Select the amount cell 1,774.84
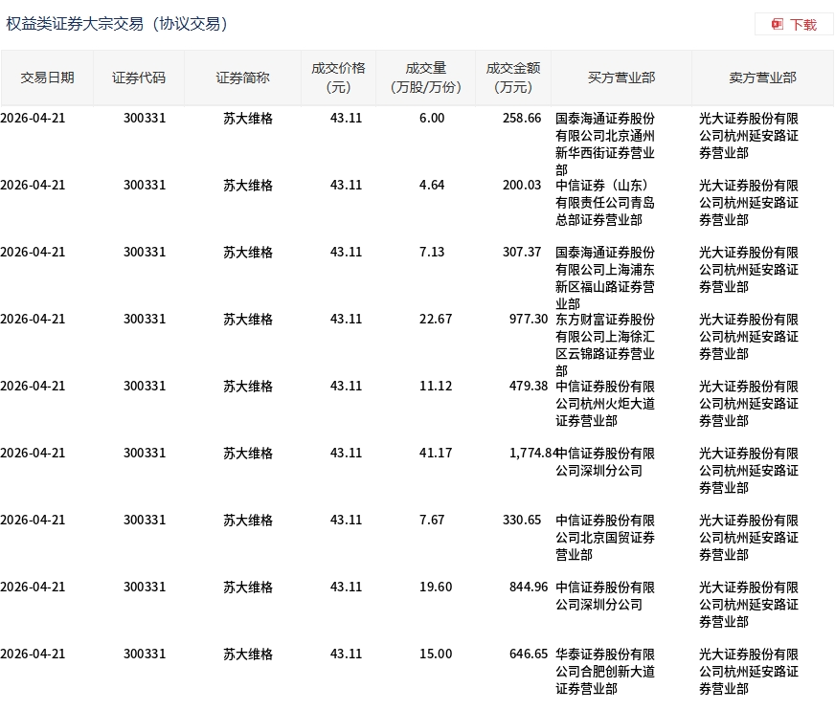 coord(532,454)
